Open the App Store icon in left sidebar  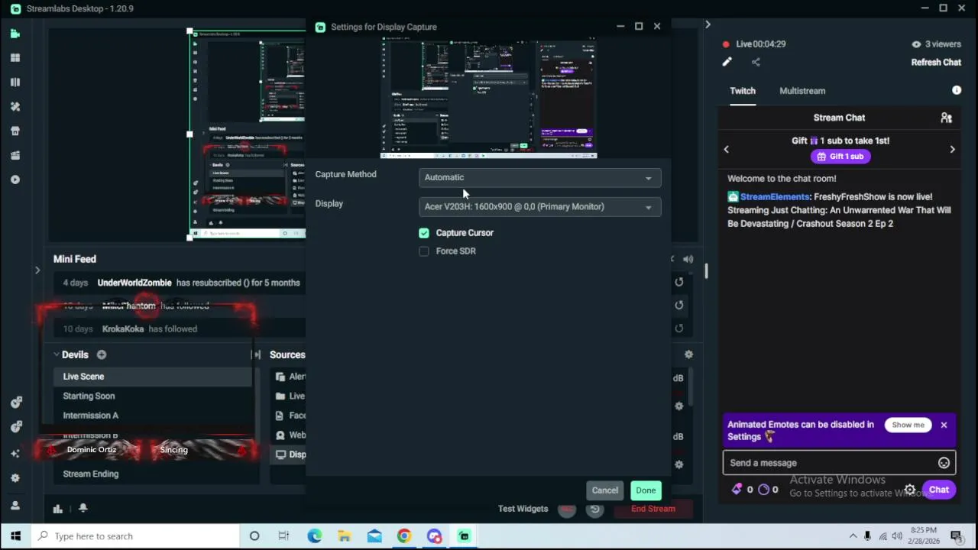(15, 131)
